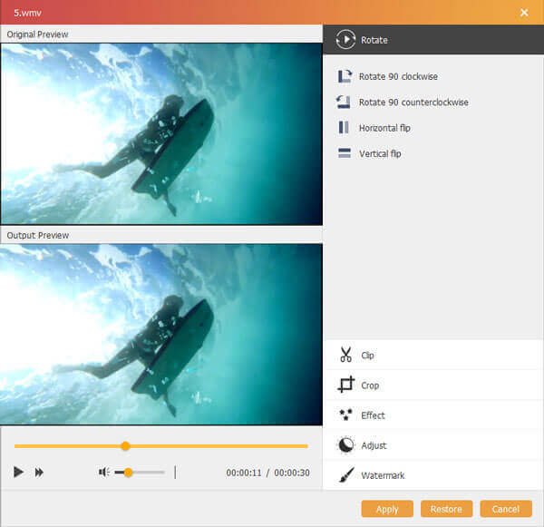
Task: Select the Horizontal flip icon
Action: pos(345,128)
